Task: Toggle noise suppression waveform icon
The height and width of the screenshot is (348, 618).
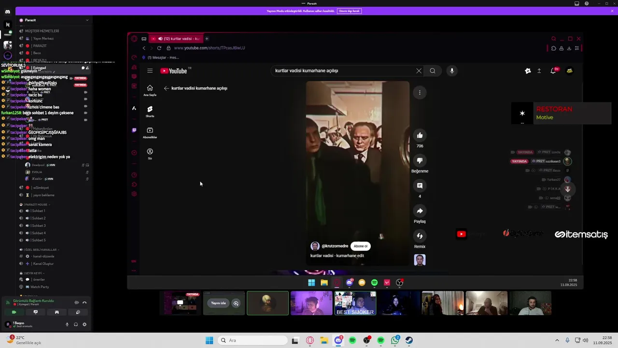Action: pyautogui.click(x=76, y=303)
